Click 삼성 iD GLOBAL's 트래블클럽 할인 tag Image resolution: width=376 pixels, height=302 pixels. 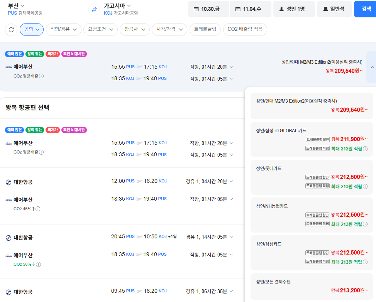coord(317,139)
